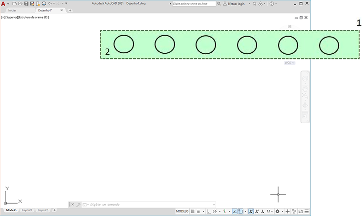
Task: Open the WCS coordinate system dropdown
Action: pos(290,63)
